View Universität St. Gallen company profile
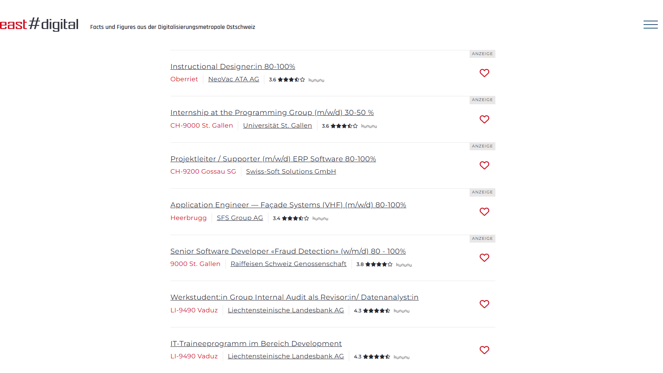Image resolution: width=663 pixels, height=373 pixels. tap(277, 125)
